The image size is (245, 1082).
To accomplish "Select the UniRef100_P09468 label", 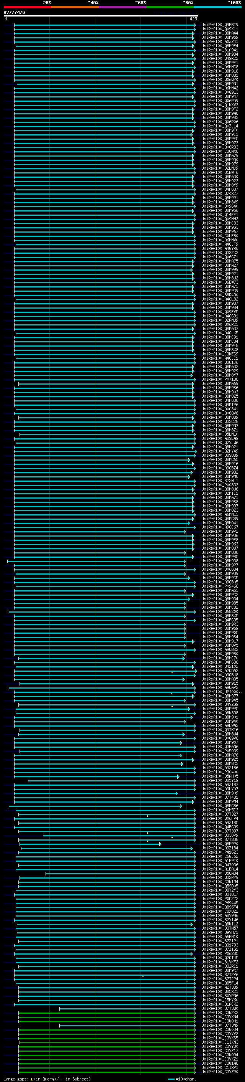I will [220, 586].
